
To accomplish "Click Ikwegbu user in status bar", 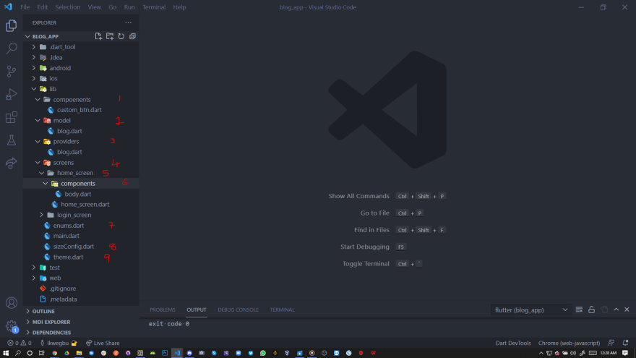I will (58, 343).
